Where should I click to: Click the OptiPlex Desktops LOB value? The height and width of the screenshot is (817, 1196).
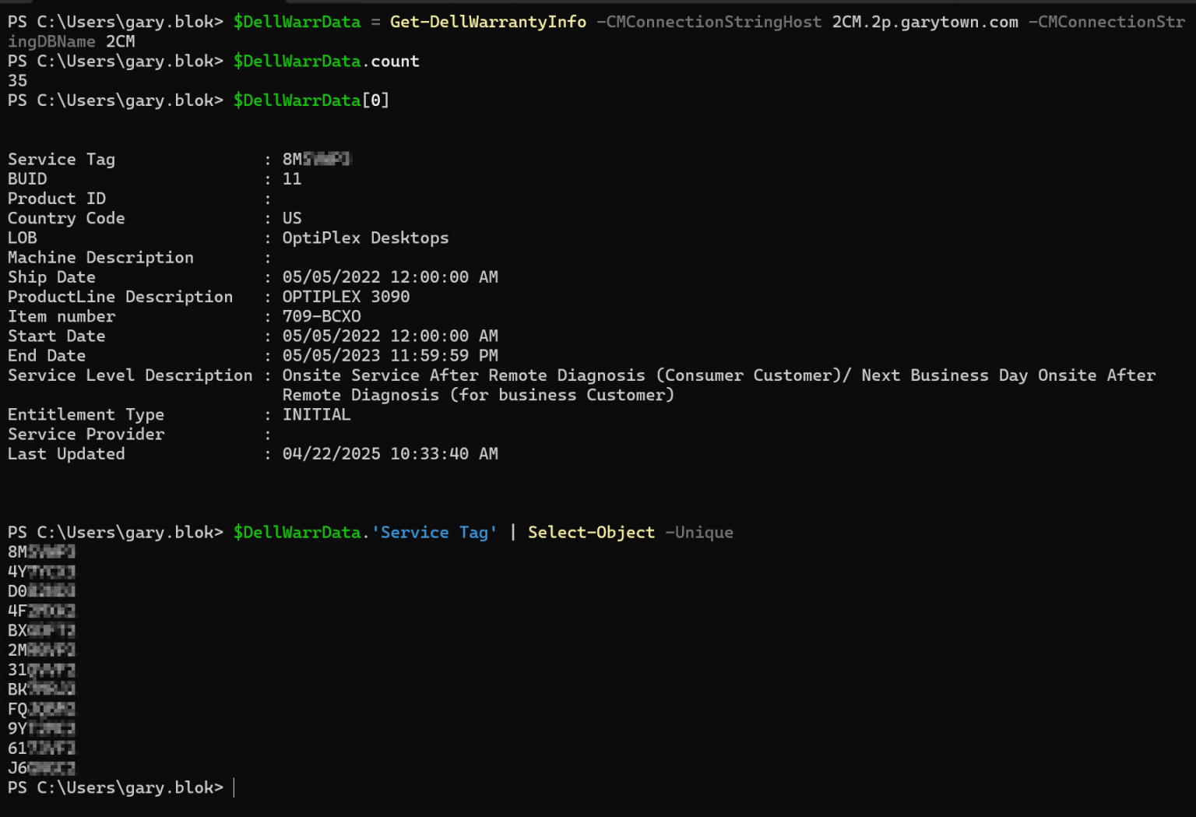pos(365,238)
